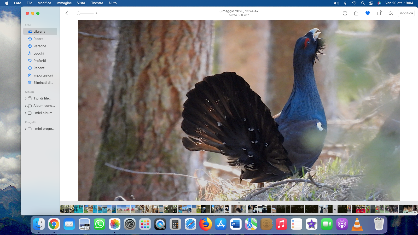Open the Immagine menu

pos(64,3)
